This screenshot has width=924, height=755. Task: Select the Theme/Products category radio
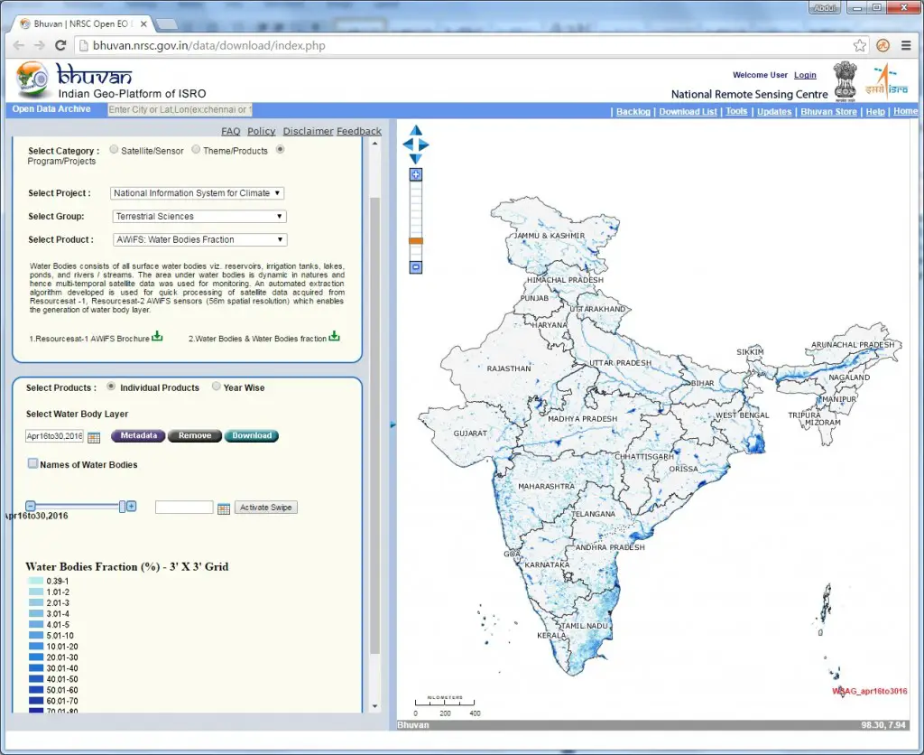(x=196, y=149)
